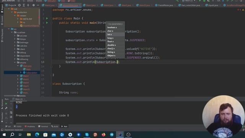Close the FractalNoise.java tab
Image resolution: width=245 pixels, height=138 pixels.
(x=175, y=5)
